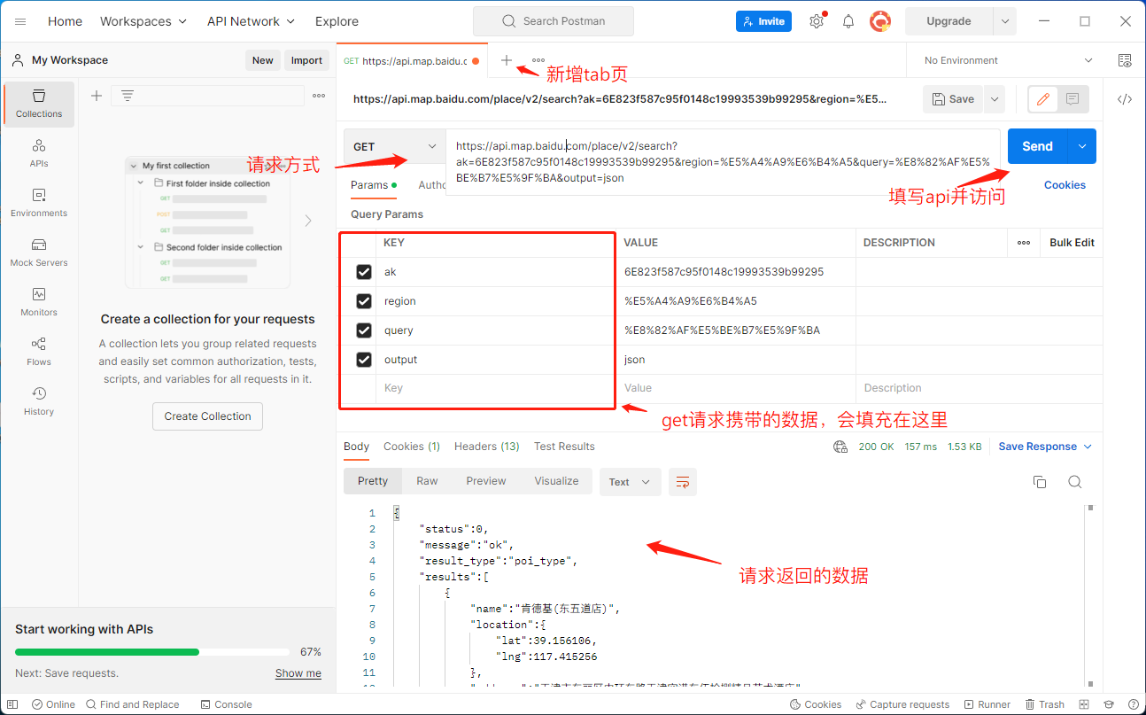
Task: Switch to build mode pencil icon
Action: tap(1043, 99)
